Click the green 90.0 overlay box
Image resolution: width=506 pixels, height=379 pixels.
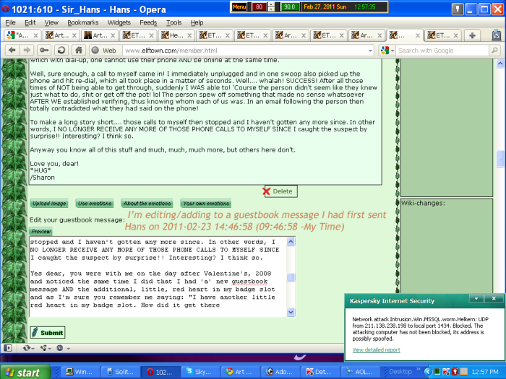coord(289,6)
